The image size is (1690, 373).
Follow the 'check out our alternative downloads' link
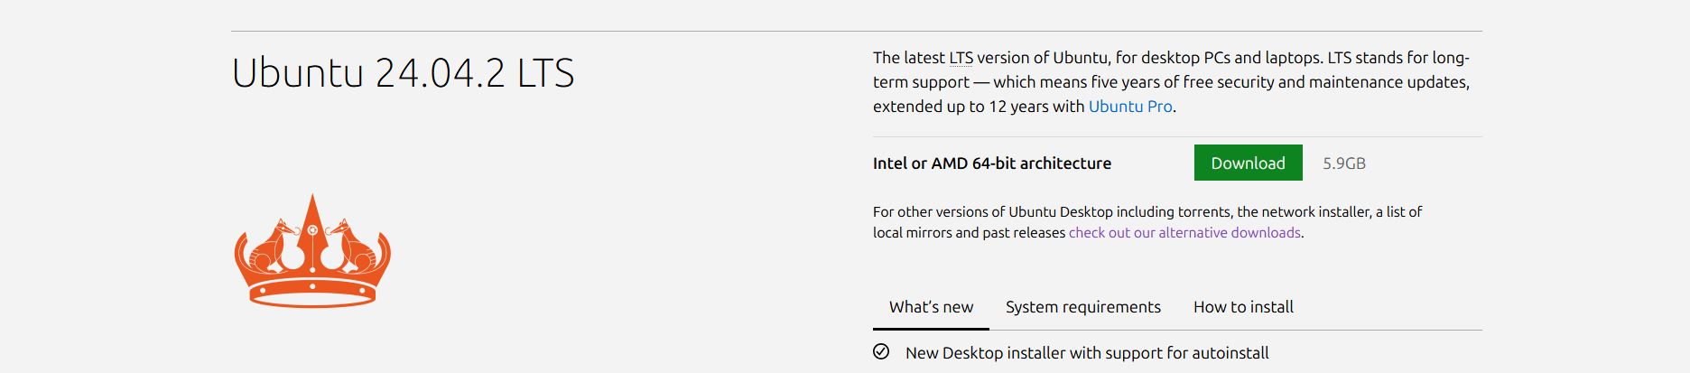coord(1184,233)
